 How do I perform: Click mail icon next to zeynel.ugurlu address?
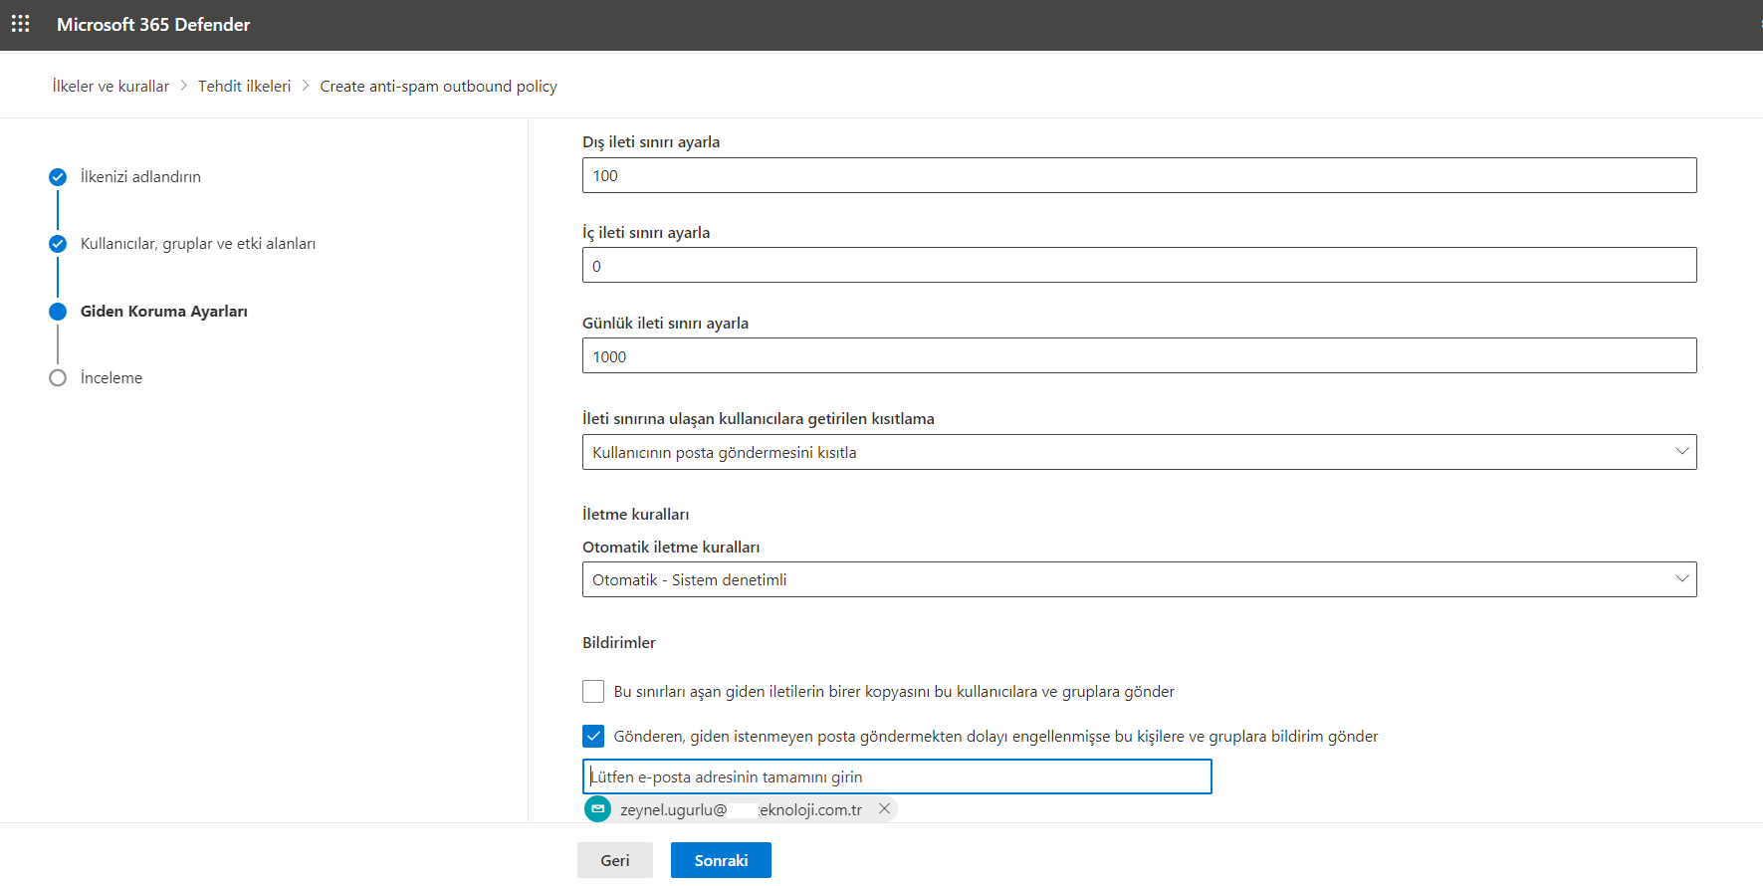(597, 809)
